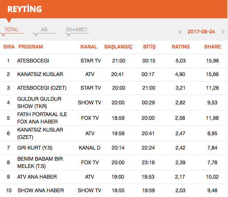This screenshot has height=197, width=228.
Task: Click the BİTİŞ column header
Action: [149, 47]
